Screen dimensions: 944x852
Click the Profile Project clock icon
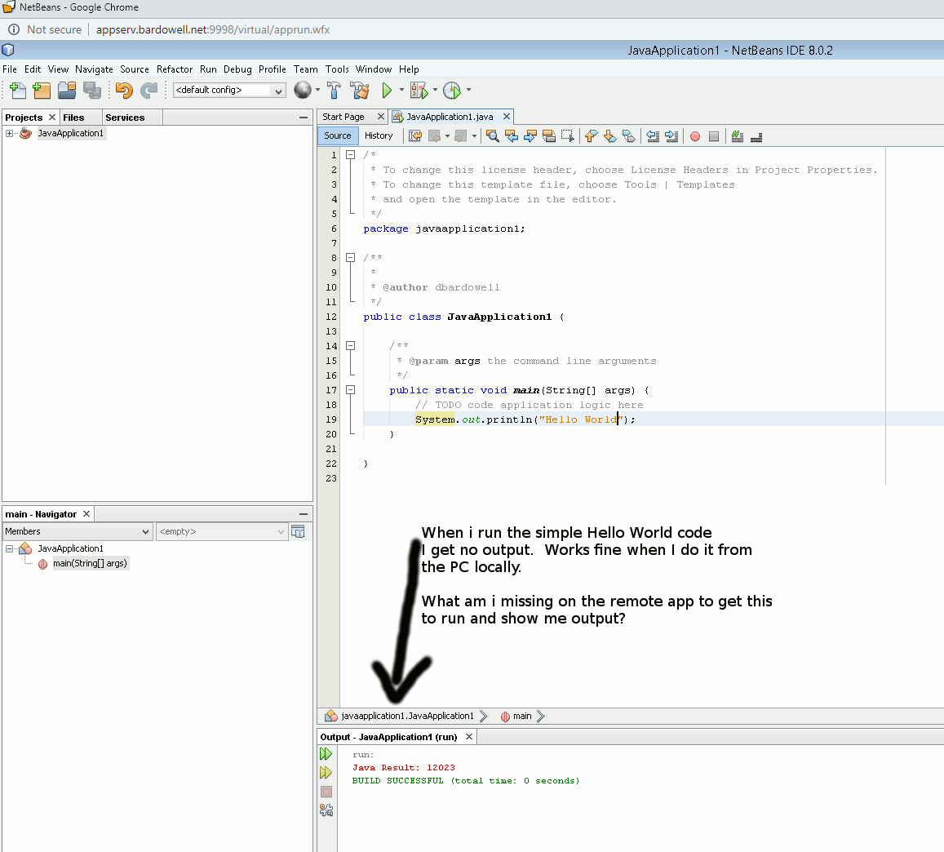(x=451, y=91)
